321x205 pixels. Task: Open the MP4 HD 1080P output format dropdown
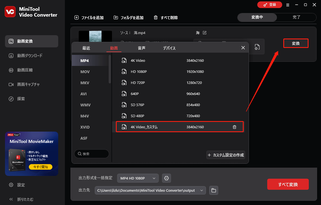[x=138, y=178]
